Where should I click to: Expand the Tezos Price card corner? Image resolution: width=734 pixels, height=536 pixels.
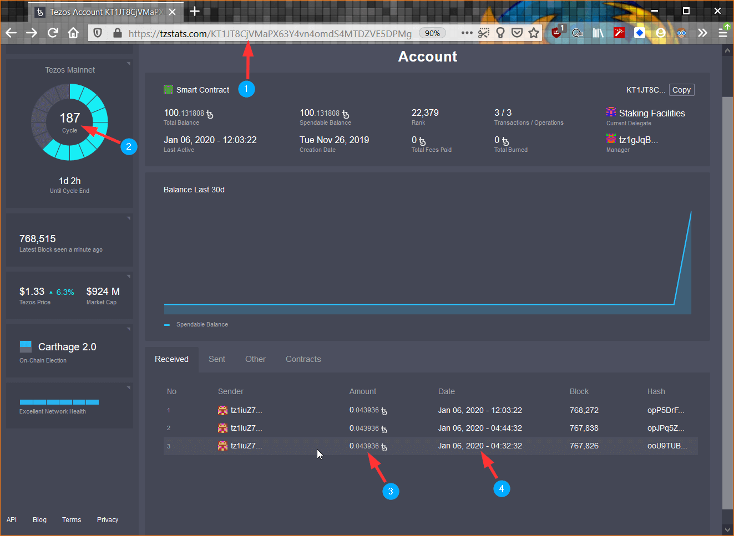click(x=129, y=277)
